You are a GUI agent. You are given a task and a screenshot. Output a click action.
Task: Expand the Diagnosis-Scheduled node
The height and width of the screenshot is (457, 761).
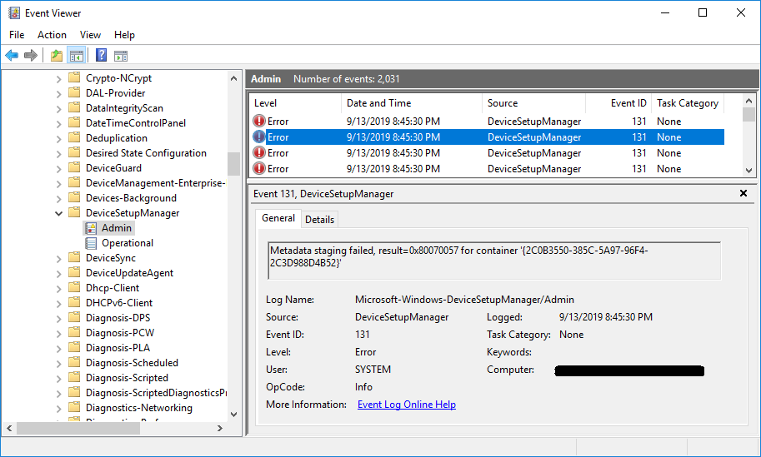coord(58,364)
